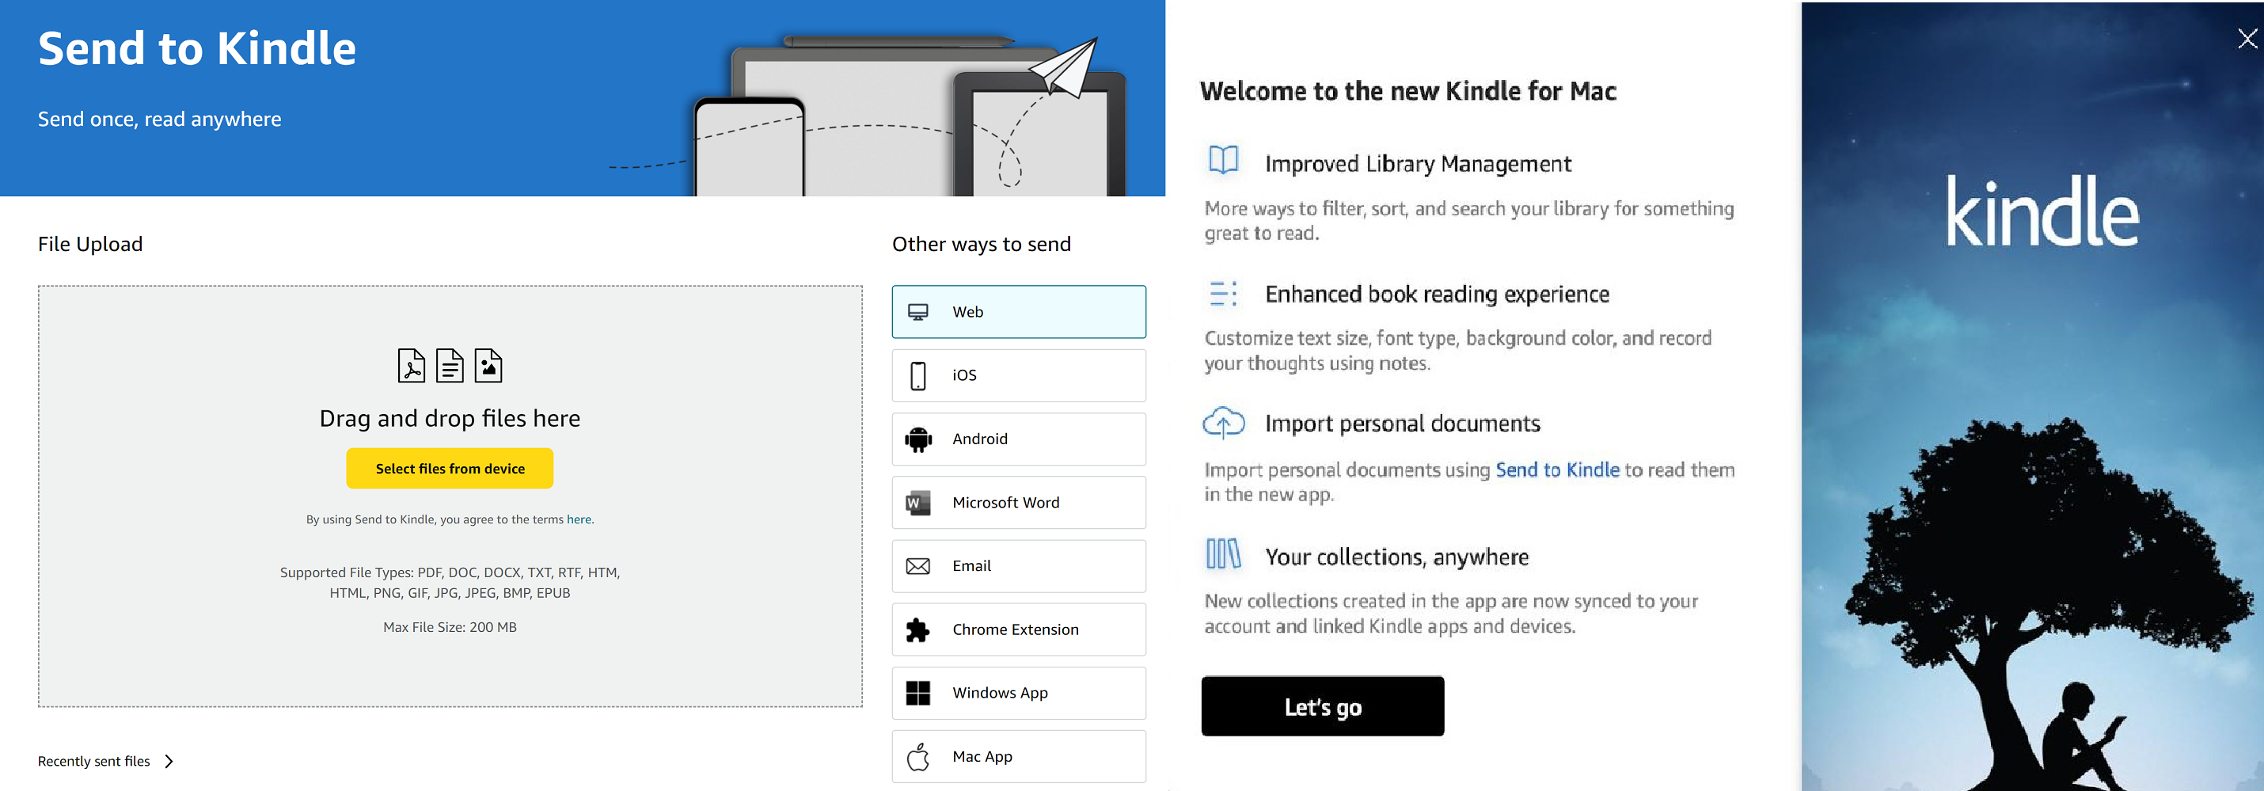The image size is (2264, 791).
Task: Click the Windows logo icon
Action: (918, 693)
